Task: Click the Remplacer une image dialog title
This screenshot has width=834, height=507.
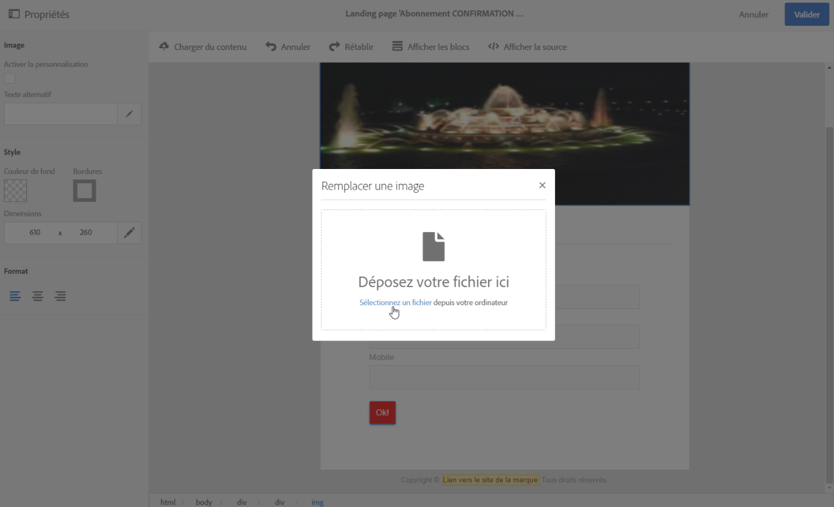Action: pos(373,186)
